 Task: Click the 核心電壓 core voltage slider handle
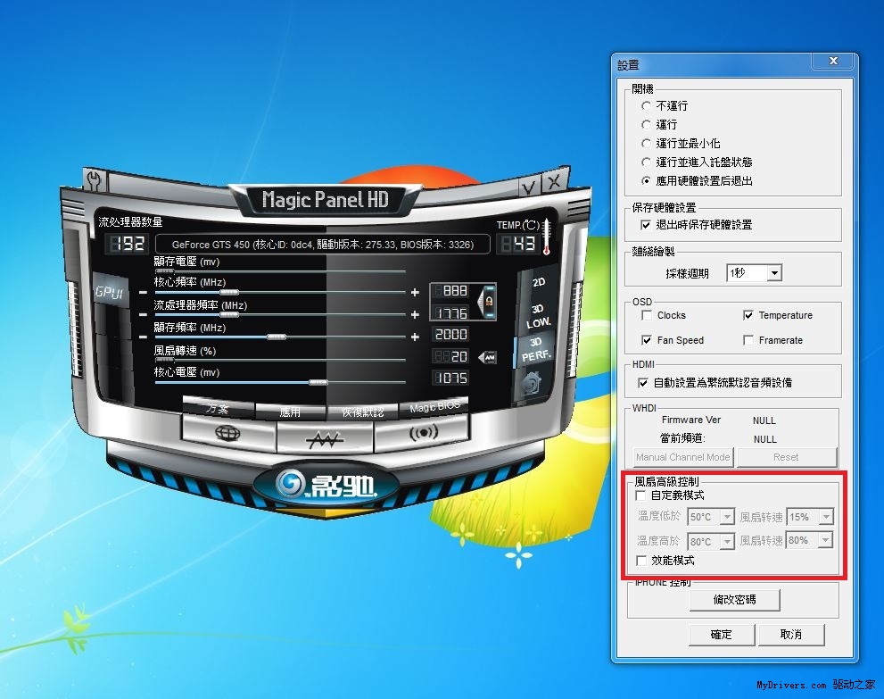317,381
